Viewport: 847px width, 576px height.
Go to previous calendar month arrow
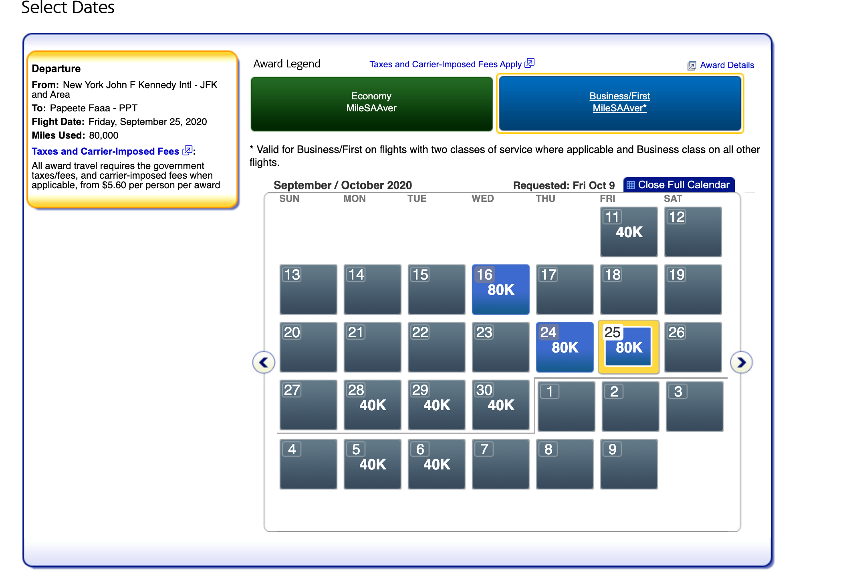(x=264, y=363)
